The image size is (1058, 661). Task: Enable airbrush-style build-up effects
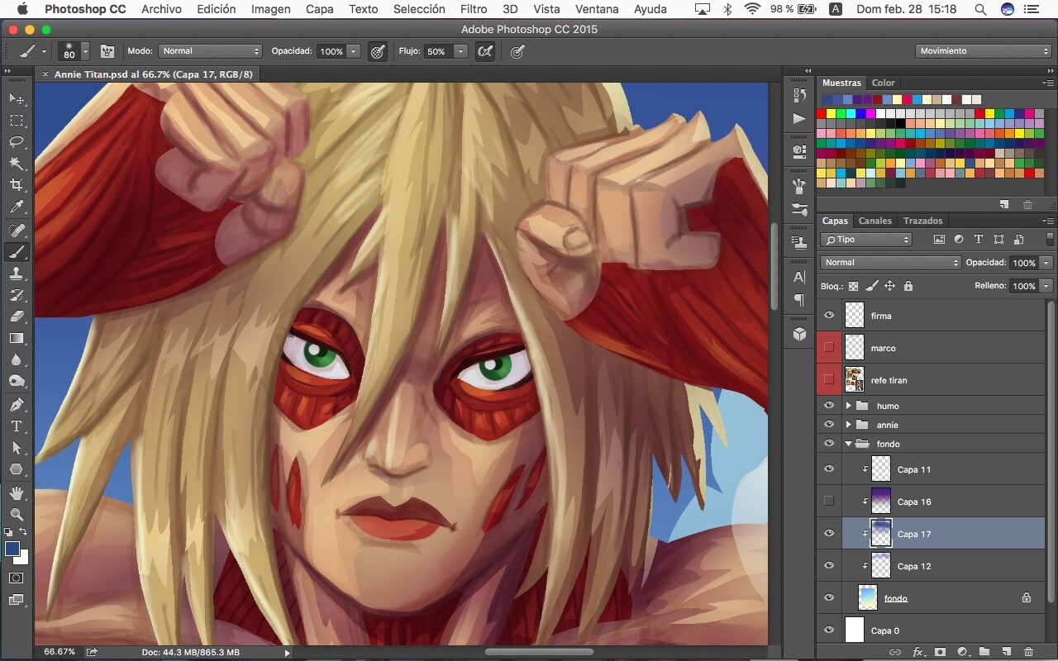[486, 51]
